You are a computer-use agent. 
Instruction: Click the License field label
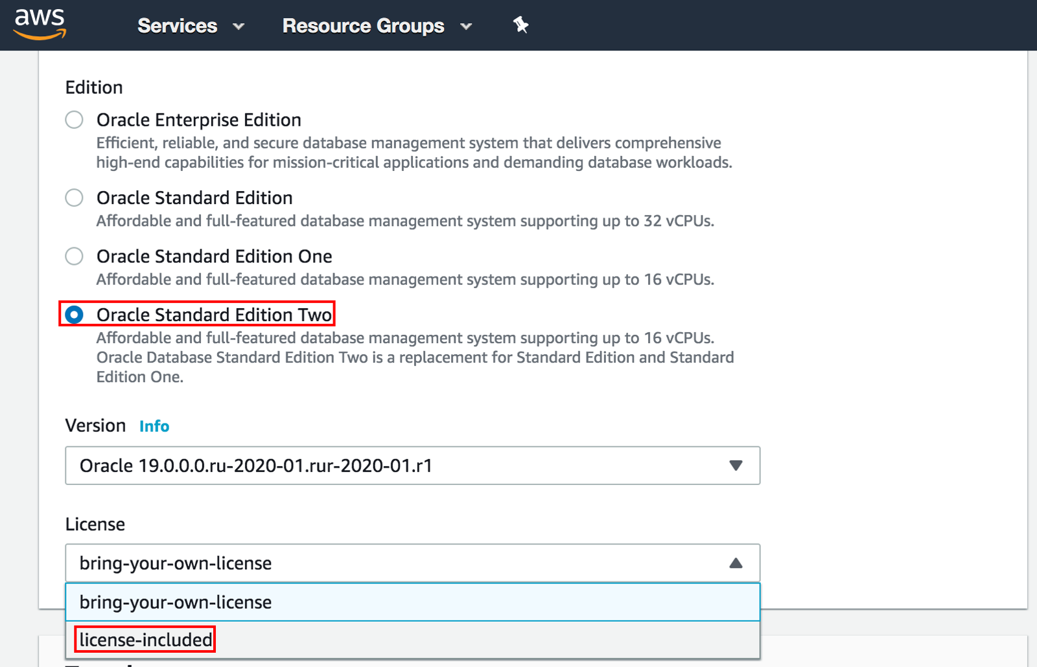click(95, 524)
